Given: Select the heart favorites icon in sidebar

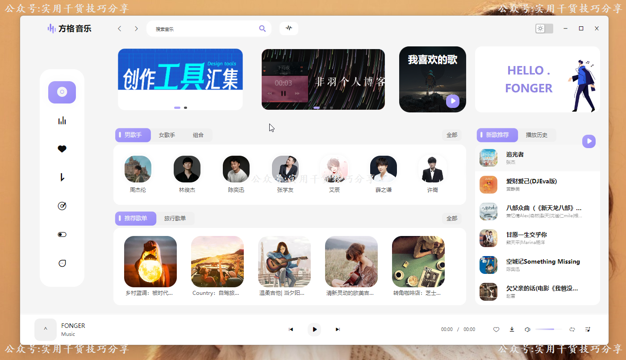Looking at the screenshot, I should pos(62,149).
